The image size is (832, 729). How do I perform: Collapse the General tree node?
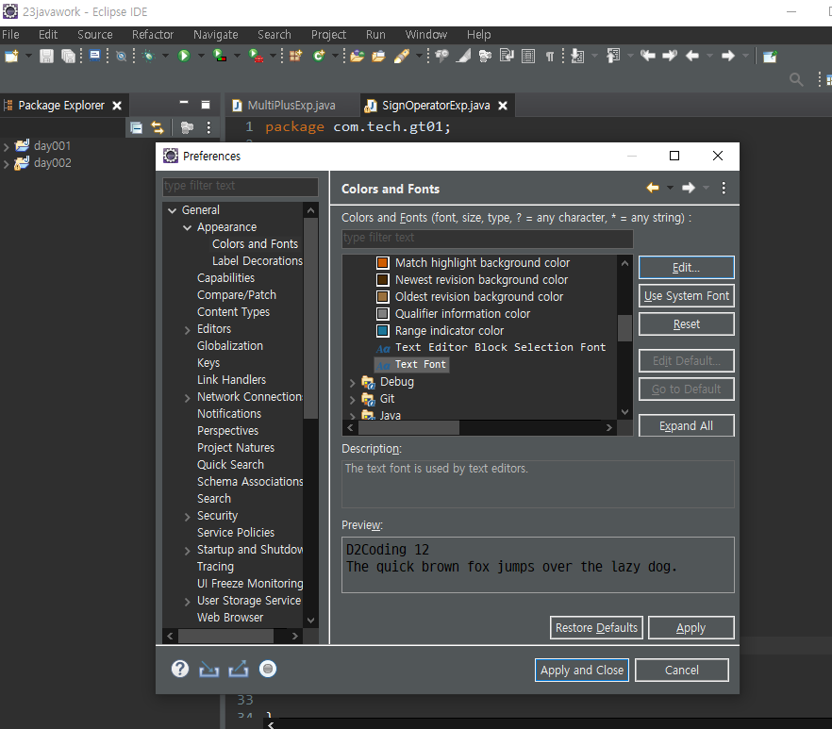[x=172, y=210]
